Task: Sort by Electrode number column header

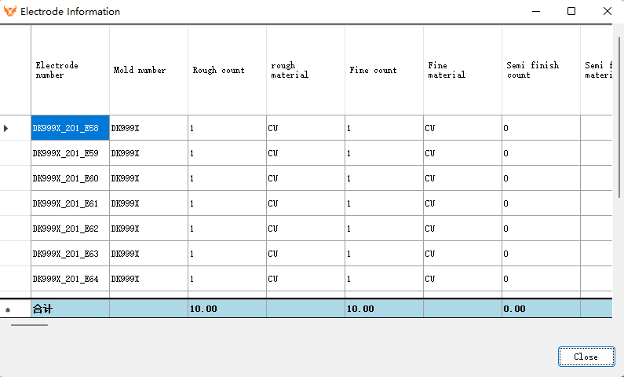Action: (70, 70)
